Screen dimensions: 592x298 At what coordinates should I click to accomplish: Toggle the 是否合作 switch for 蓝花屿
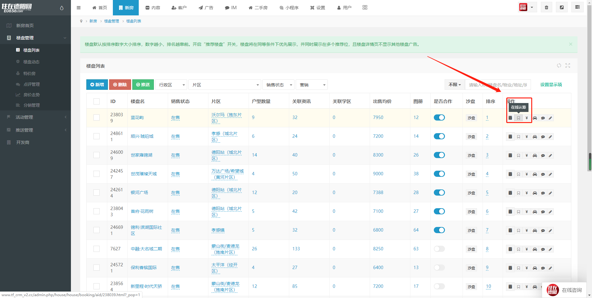[439, 117]
